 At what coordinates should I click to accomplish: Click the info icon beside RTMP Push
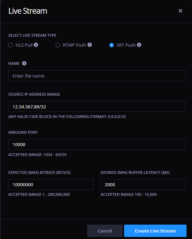(x=89, y=45)
